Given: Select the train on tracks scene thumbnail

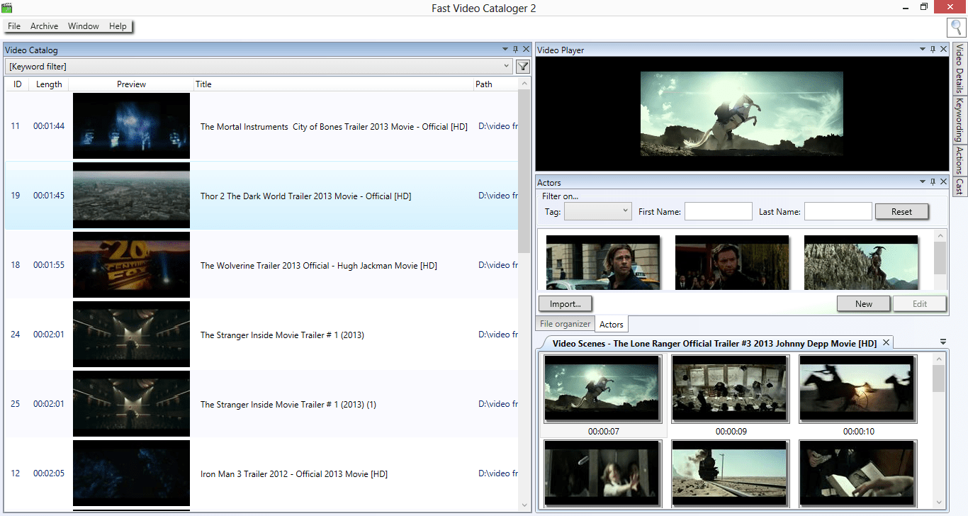Looking at the screenshot, I should point(731,473).
